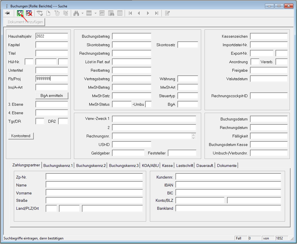The height and width of the screenshot is (244, 297).
Task: Go to the first record
Action: 130,13
